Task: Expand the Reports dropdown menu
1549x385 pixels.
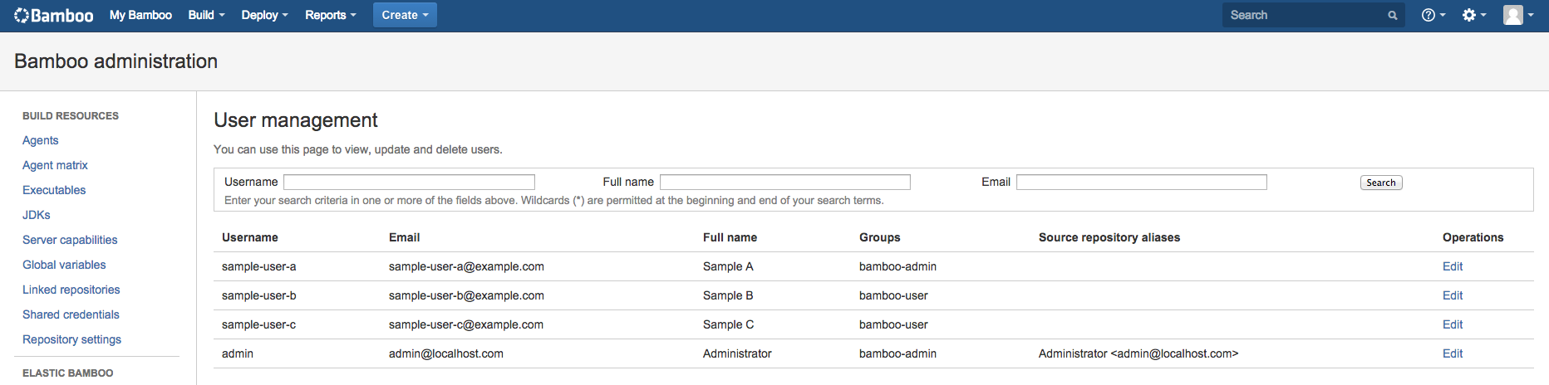Action: point(330,15)
